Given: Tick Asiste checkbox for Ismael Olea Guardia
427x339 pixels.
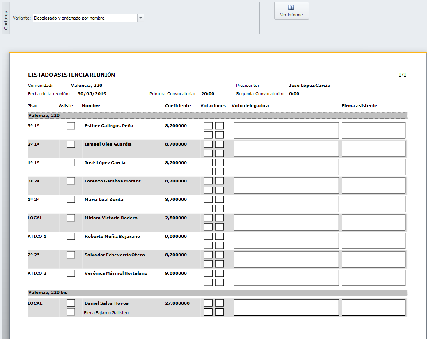Looking at the screenshot, I should click(71, 144).
